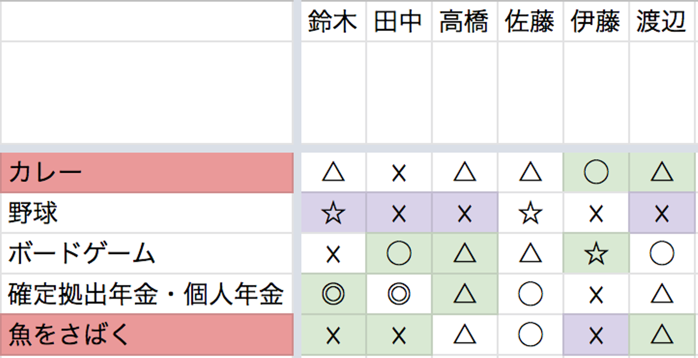Click the purple × in 伊藤's 魚をさばく cell
698x358 pixels.
click(x=596, y=335)
